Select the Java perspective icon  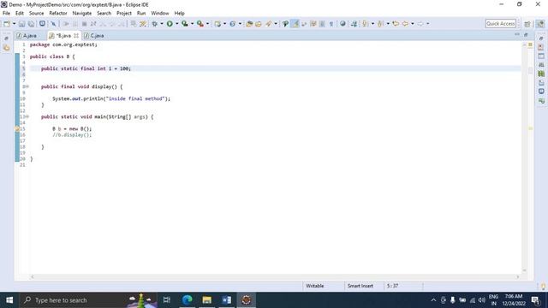tap(540, 24)
